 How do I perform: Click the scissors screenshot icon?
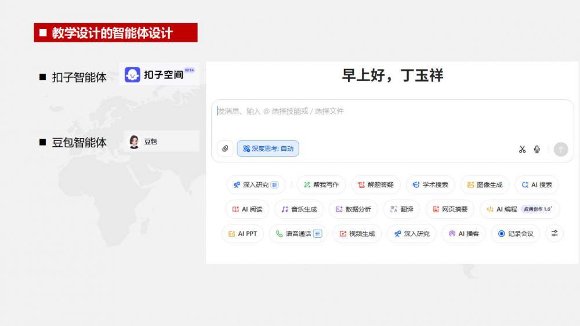[x=522, y=150]
